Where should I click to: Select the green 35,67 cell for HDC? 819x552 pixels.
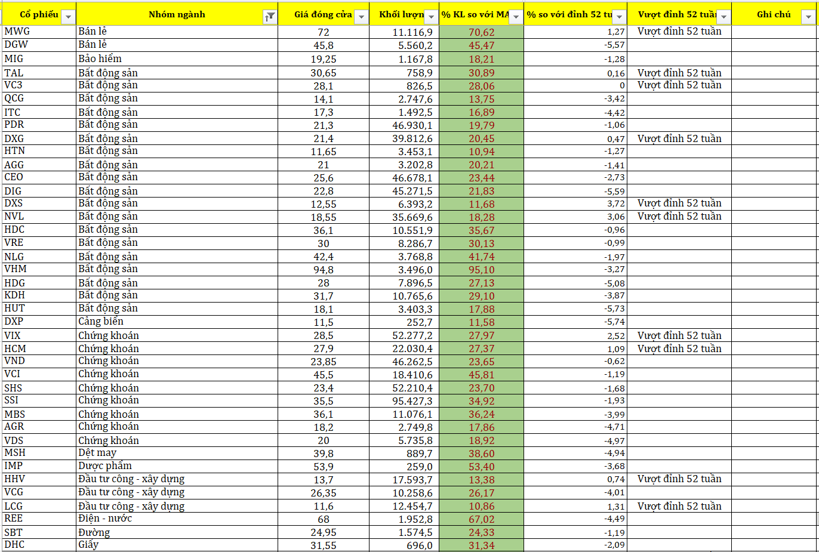tap(481, 230)
